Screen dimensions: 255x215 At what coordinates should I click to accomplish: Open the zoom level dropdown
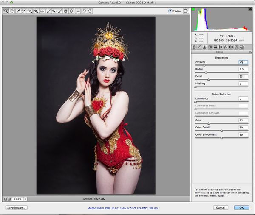(x=25, y=198)
